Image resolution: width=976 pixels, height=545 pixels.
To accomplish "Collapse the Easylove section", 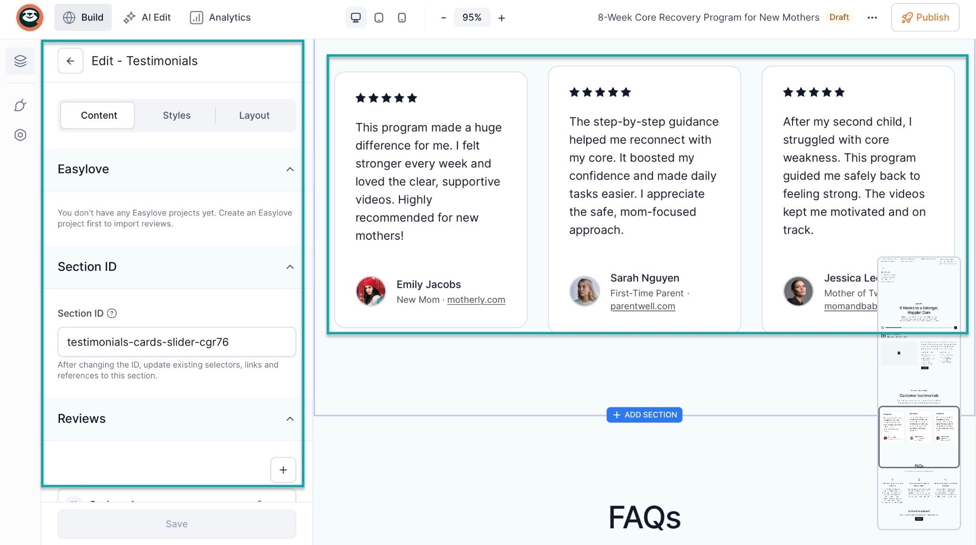I will pyautogui.click(x=290, y=169).
